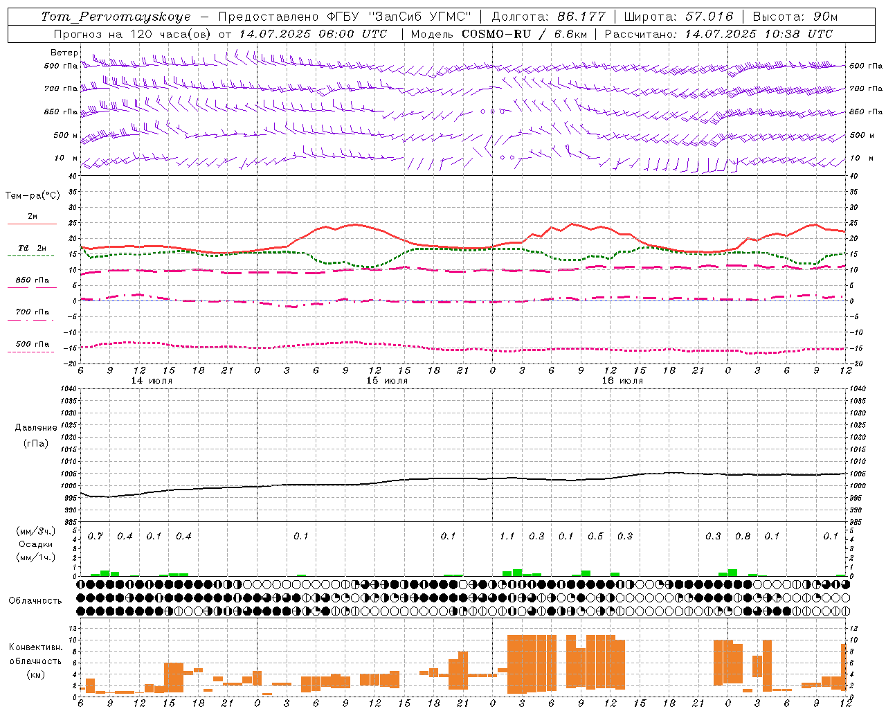The height and width of the screenshot is (709, 886).
Task: Click the solid red "2м" legend line
Action: (32, 224)
